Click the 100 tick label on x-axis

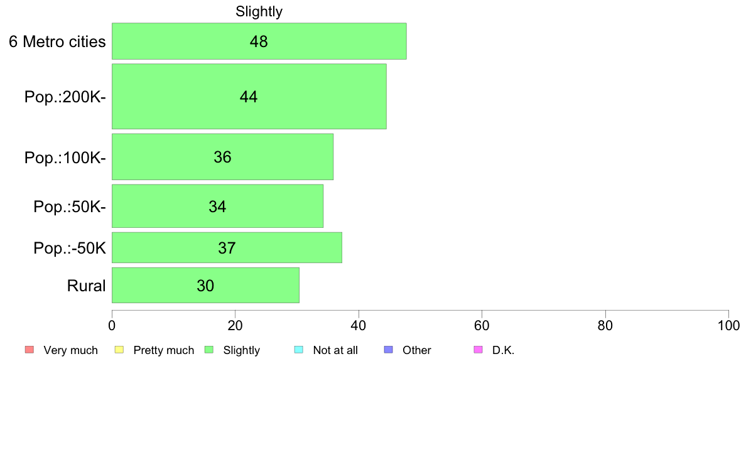click(x=728, y=325)
